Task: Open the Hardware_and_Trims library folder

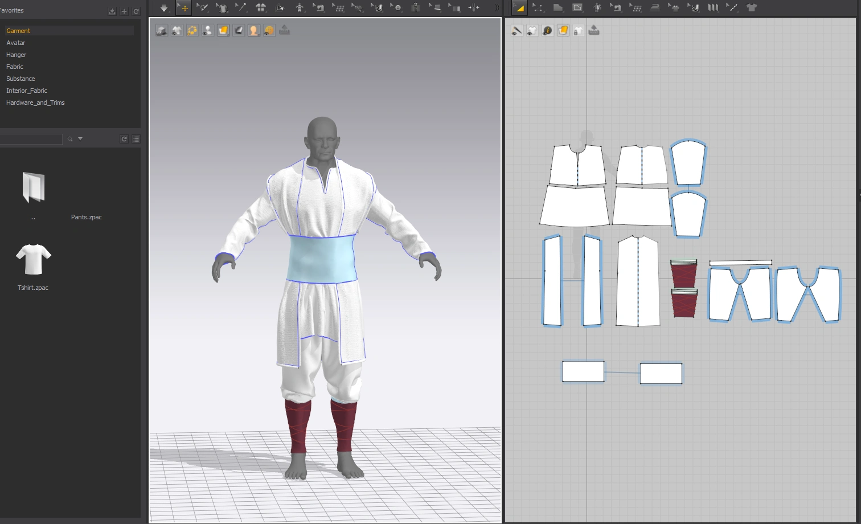Action: coord(35,103)
